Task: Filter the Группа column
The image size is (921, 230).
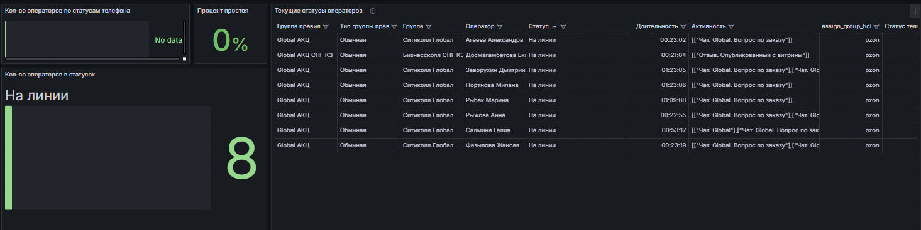Action: coord(428,27)
